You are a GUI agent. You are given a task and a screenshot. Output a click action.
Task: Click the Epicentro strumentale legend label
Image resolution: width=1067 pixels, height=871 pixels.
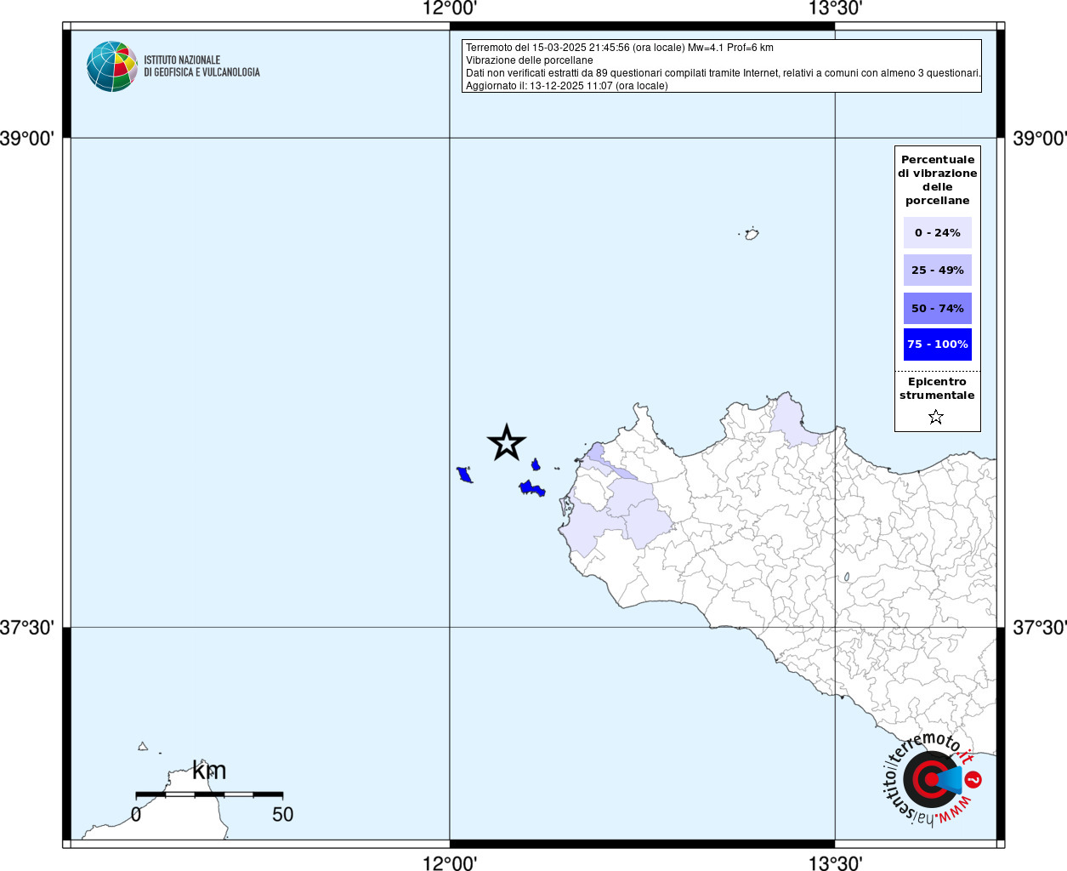click(937, 388)
